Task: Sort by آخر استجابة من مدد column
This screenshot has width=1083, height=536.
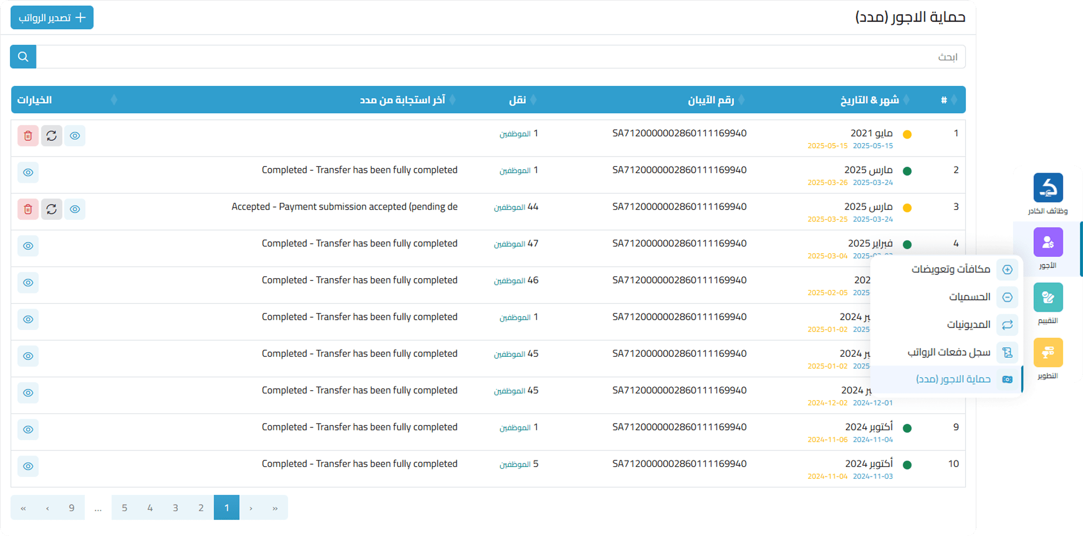Action: click(x=403, y=100)
